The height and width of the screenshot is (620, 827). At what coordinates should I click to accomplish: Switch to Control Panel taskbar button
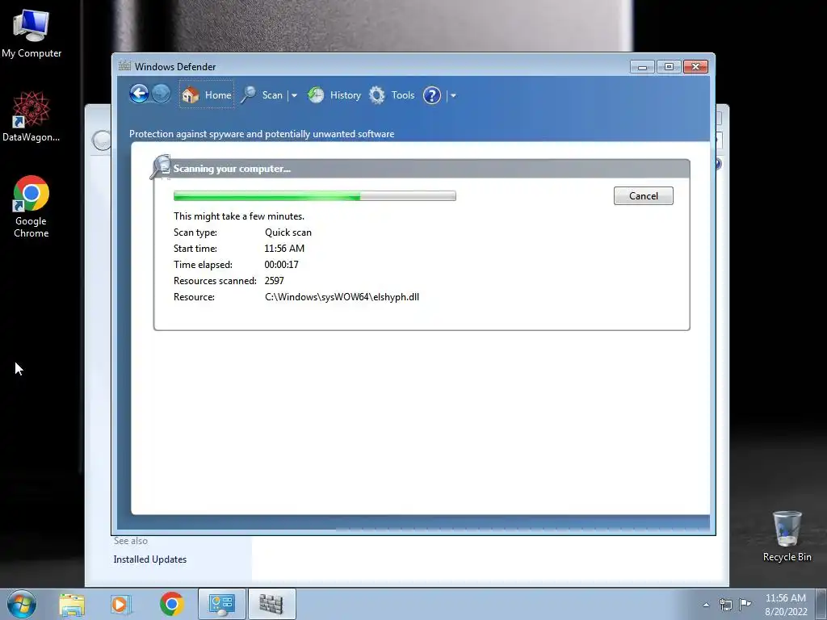(x=221, y=604)
